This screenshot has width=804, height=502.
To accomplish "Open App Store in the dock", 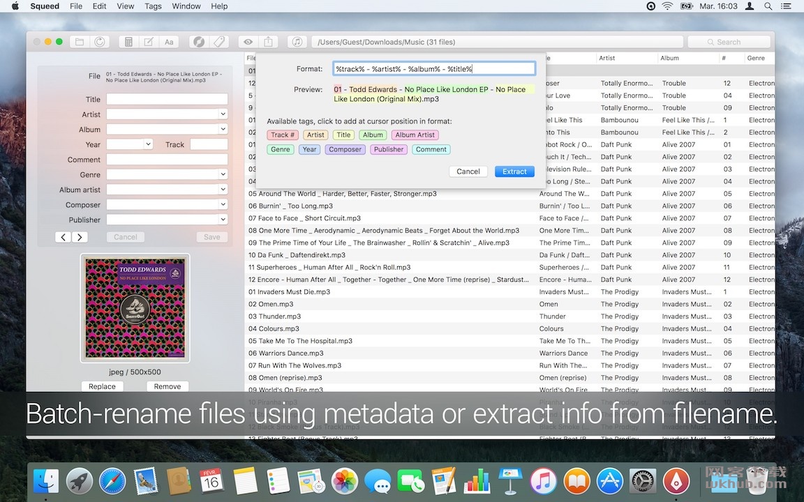I will click(x=610, y=482).
